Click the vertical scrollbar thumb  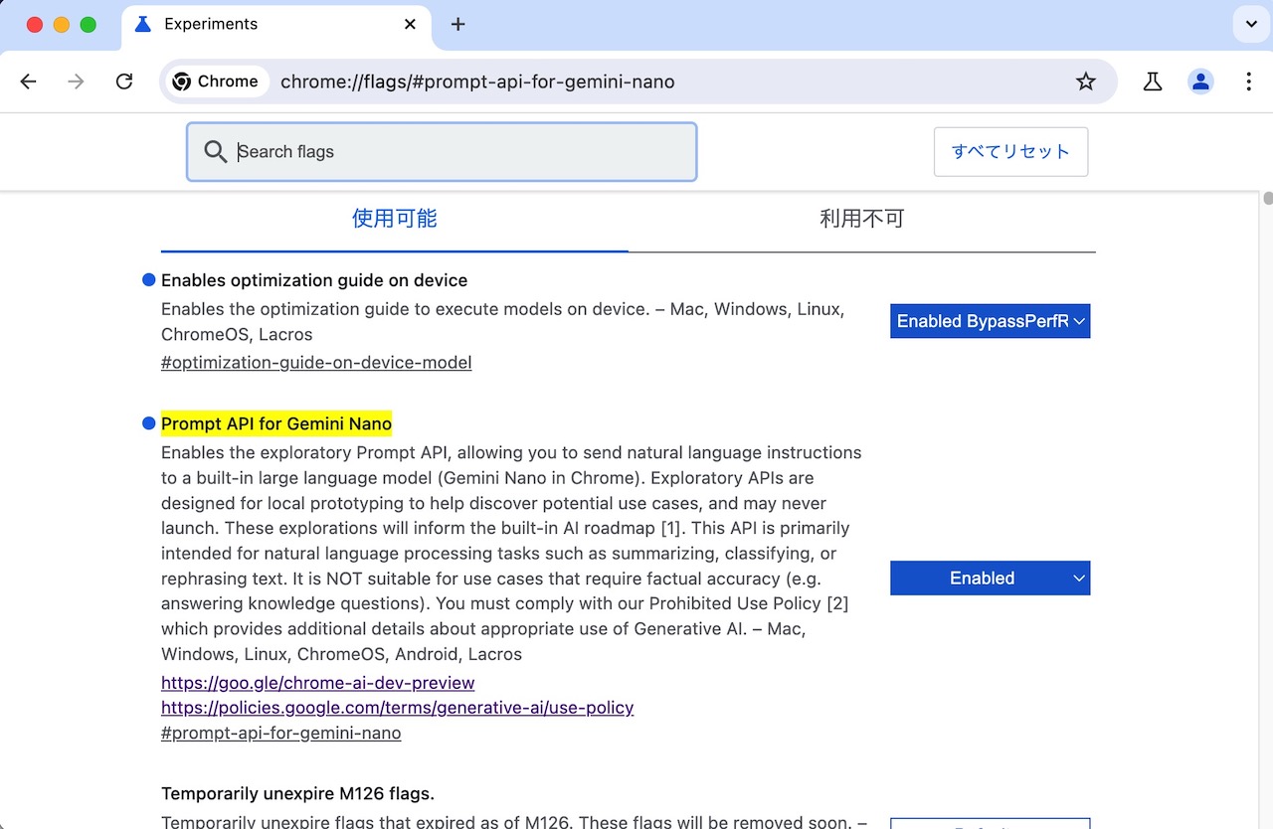tap(1267, 198)
